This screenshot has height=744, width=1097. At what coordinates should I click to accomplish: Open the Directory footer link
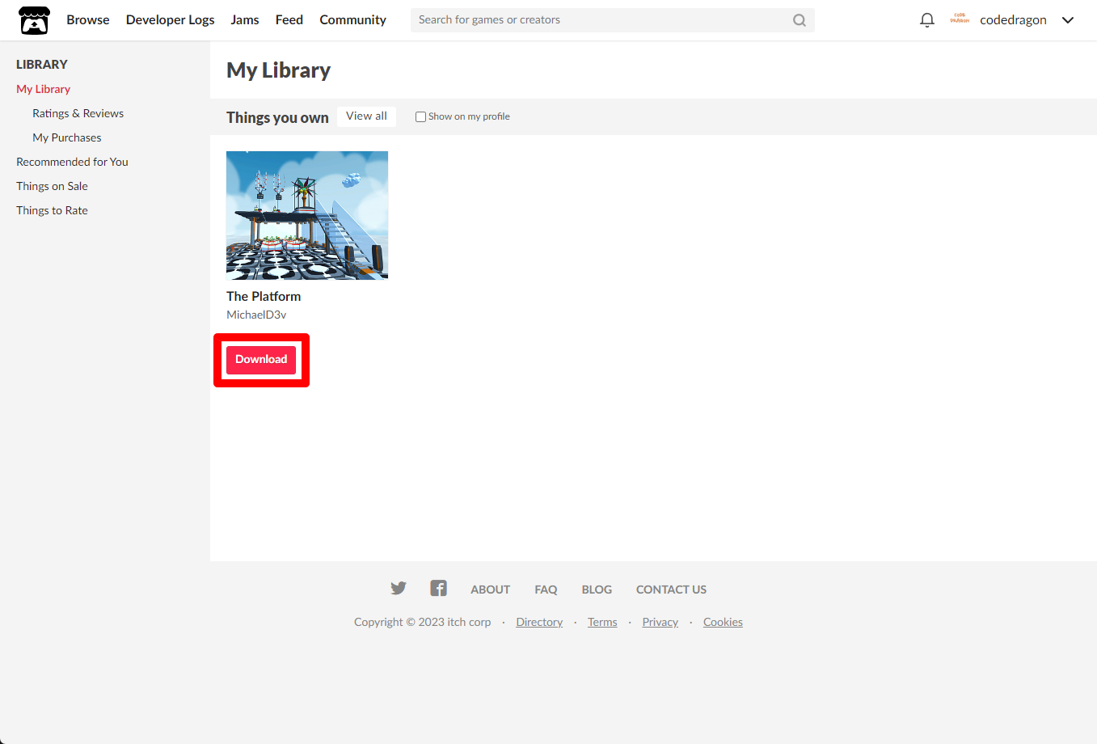pos(539,622)
